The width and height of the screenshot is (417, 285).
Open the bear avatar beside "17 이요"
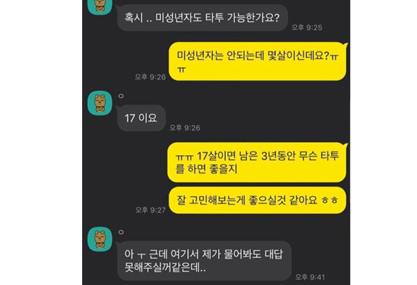(x=100, y=103)
